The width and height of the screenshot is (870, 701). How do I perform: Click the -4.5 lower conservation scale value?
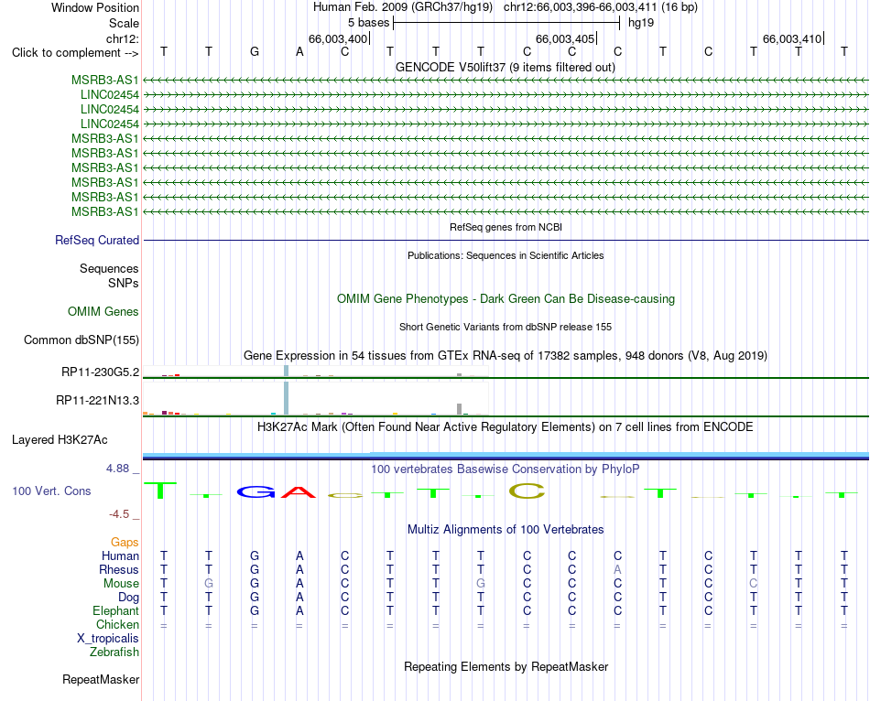[119, 514]
